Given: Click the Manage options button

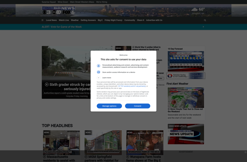Looking at the screenshot, I should tap(110, 106).
